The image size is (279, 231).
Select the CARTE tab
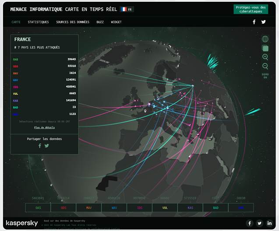tap(16, 22)
